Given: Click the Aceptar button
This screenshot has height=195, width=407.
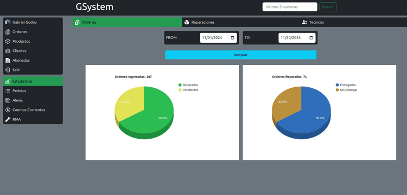Looking at the screenshot, I should click(240, 55).
